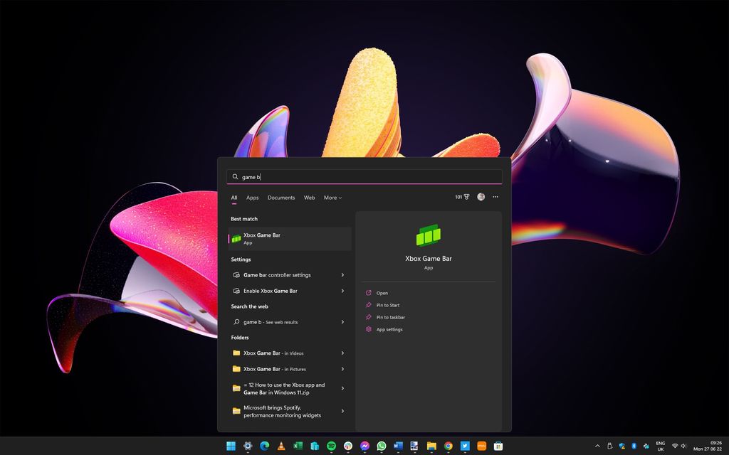Open Microsoft Edge from the taskbar
Viewport: 729px width, 455px height.
[263, 446]
